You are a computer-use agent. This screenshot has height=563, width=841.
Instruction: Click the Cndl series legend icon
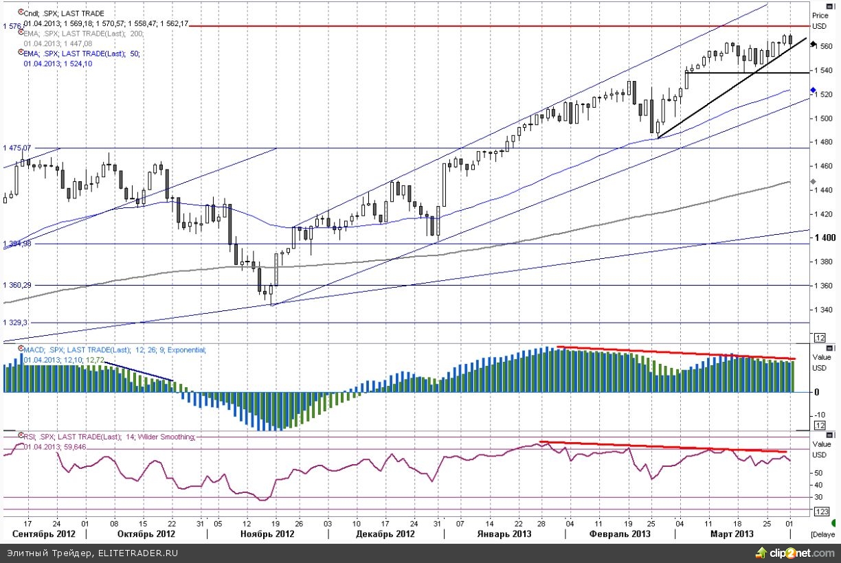(19, 13)
